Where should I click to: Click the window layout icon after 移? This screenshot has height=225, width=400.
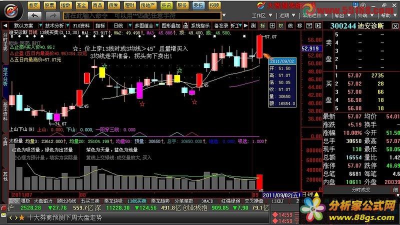309,26
